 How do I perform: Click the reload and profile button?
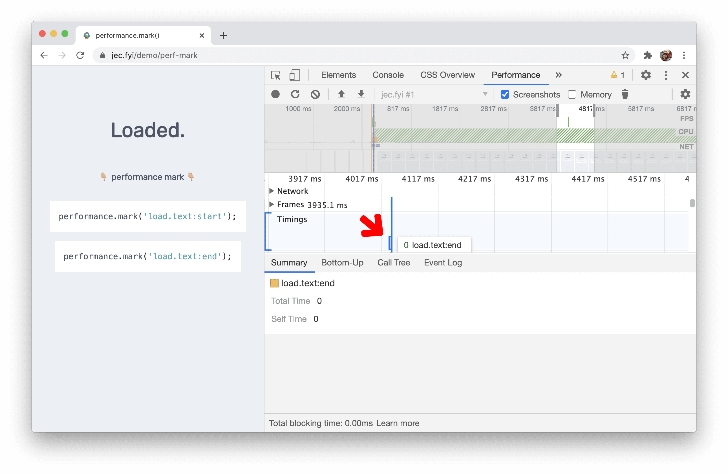(295, 94)
